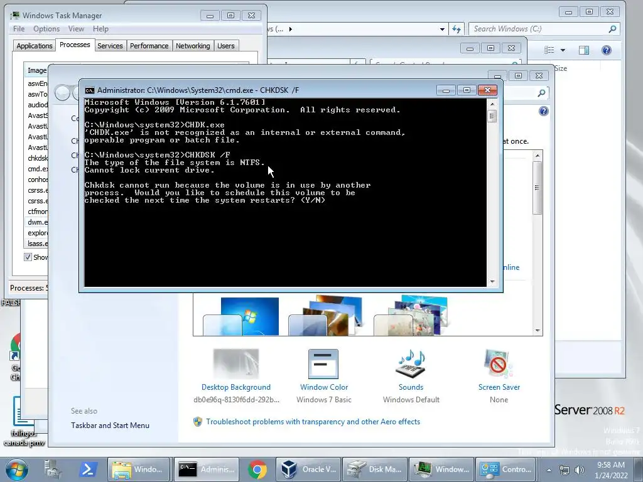Open the Options menu in Task Manager
This screenshot has width=643, height=482.
pyautogui.click(x=46, y=29)
